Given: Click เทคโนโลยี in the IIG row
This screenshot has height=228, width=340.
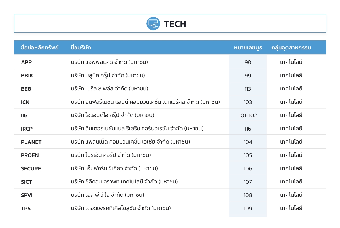Looking at the screenshot, I should [x=291, y=115].
